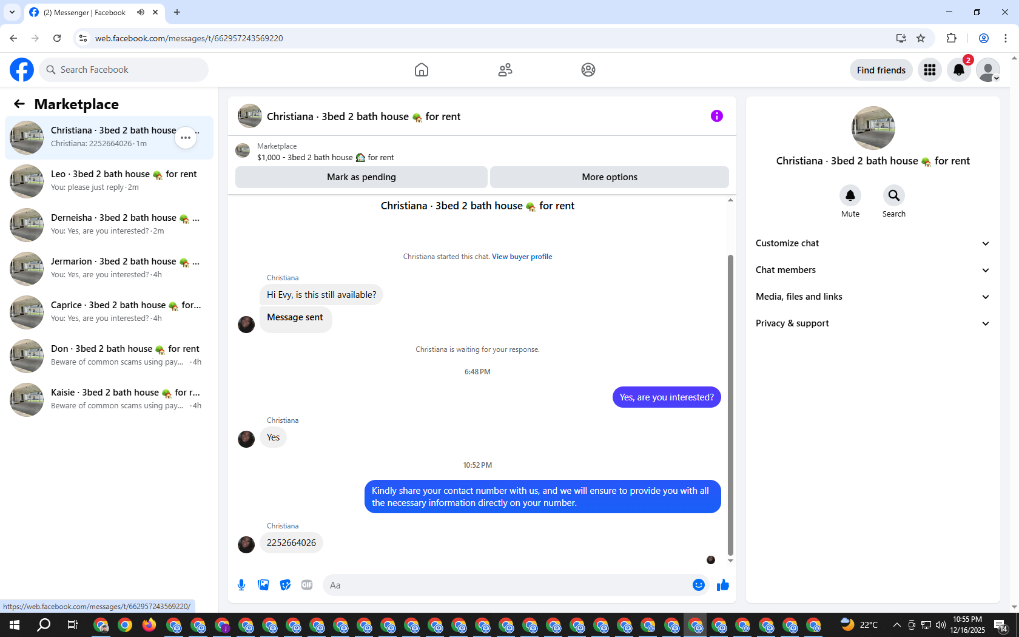Mute the browser tab audio icon

141,12
